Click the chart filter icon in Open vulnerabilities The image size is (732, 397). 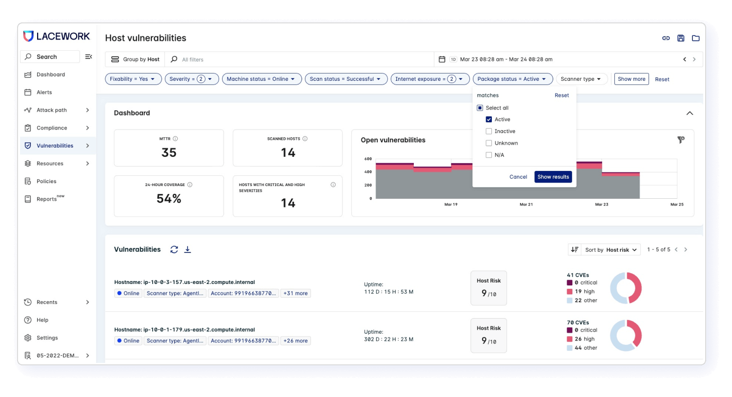[x=681, y=140]
